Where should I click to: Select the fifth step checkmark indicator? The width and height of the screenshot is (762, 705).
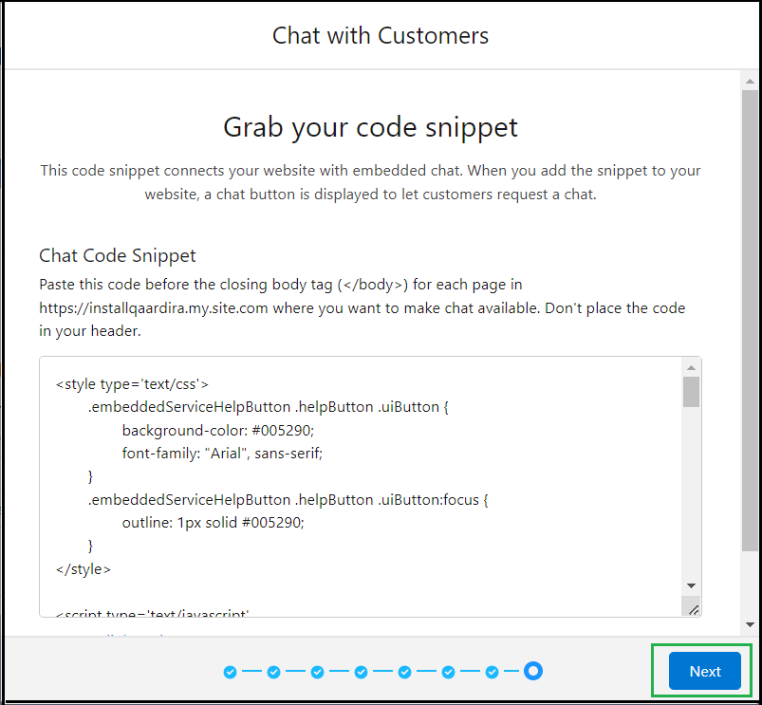tap(404, 671)
